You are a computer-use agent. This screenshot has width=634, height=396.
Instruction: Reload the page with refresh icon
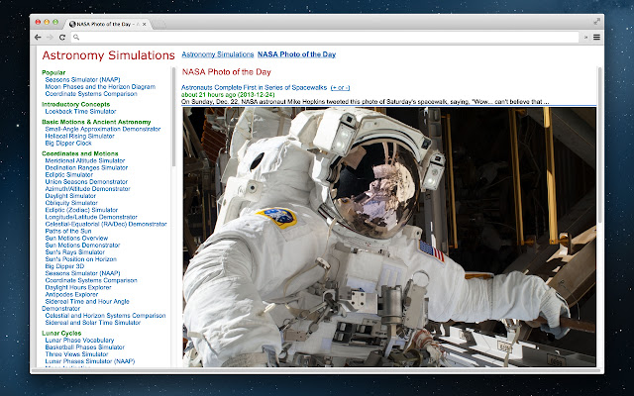(x=62, y=38)
